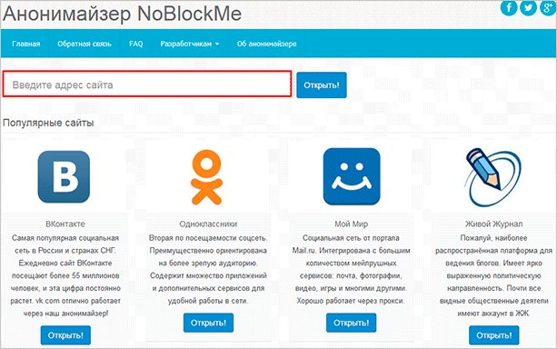Open the Twitter social icon

(x=528, y=7)
